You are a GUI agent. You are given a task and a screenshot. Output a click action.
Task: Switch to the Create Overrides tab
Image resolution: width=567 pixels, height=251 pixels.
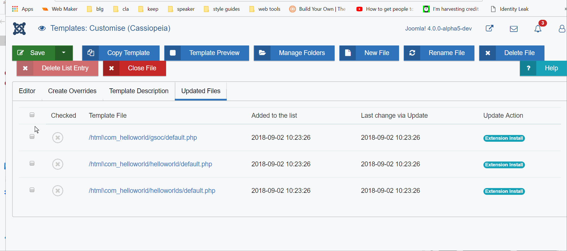point(72,91)
